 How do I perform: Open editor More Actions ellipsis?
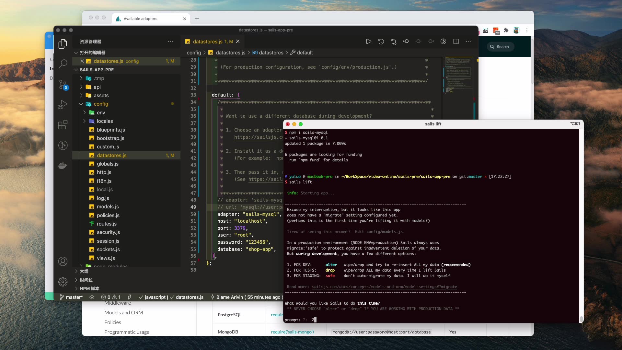468,41
